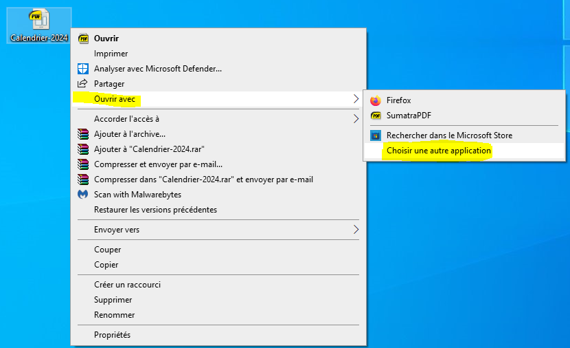Click the Microsoft Store icon in the submenu
The image size is (570, 348).
[x=376, y=135]
